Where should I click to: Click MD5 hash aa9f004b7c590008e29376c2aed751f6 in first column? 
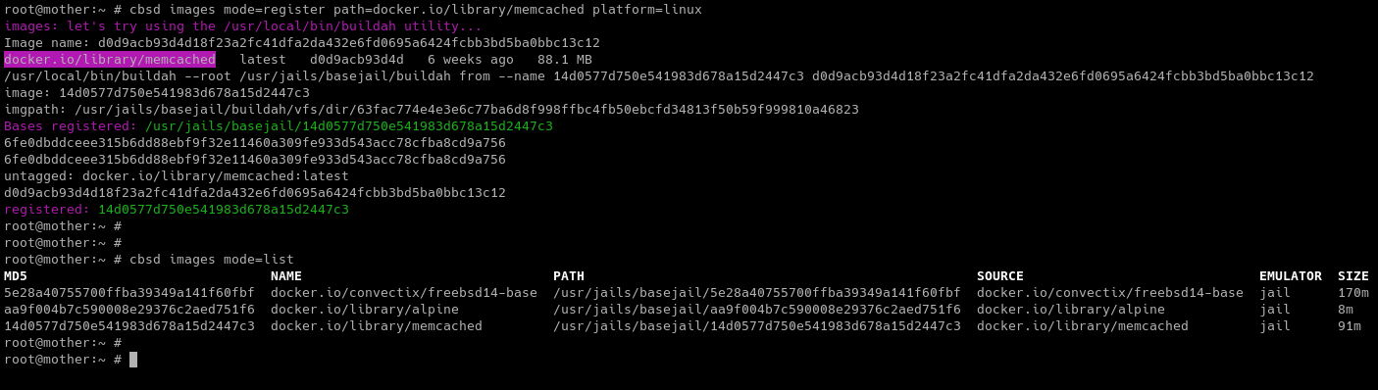point(129,310)
